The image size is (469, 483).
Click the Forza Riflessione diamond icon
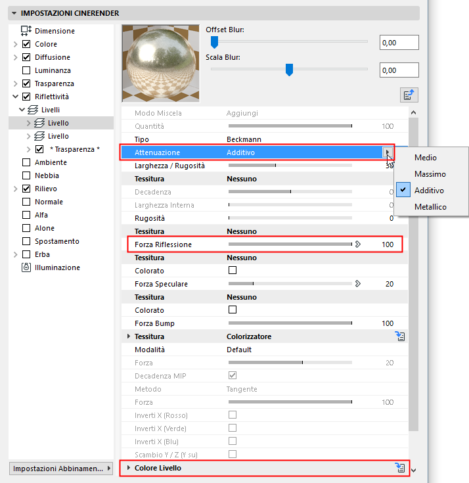pos(358,244)
